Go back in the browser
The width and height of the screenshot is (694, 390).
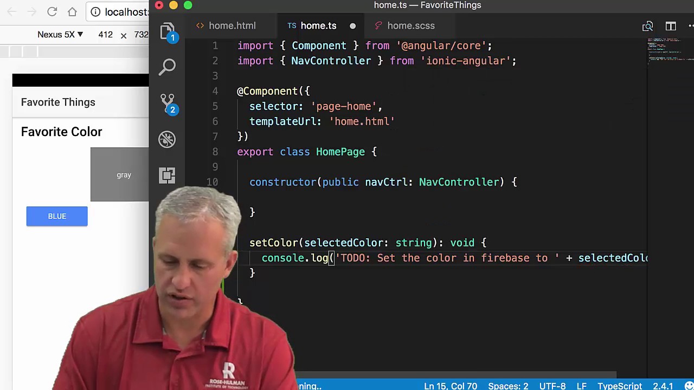point(12,11)
